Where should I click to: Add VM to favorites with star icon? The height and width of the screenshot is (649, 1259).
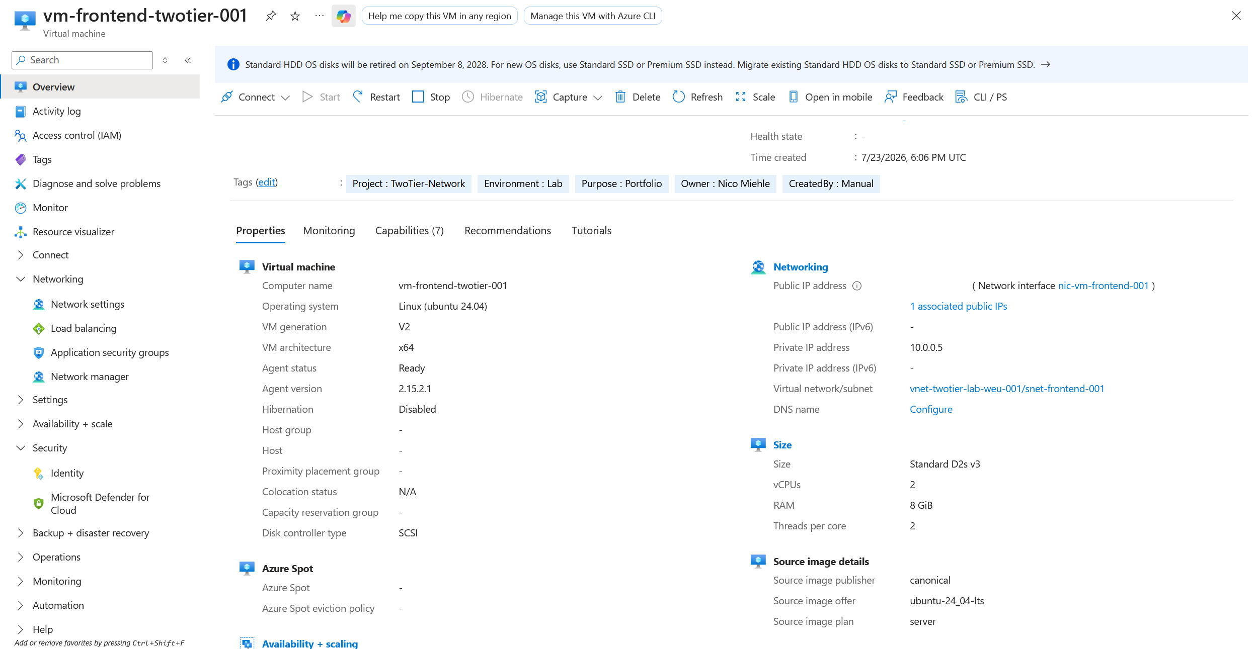point(295,16)
